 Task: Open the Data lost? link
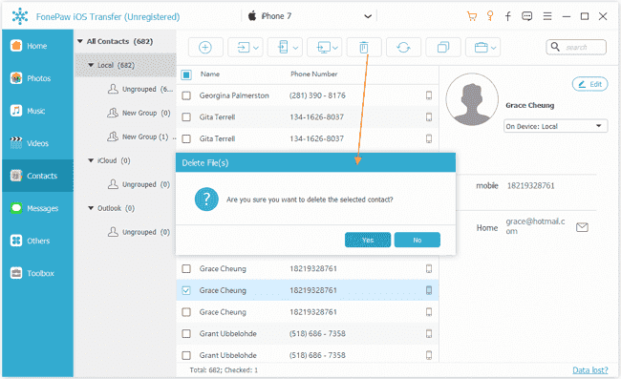coord(590,369)
